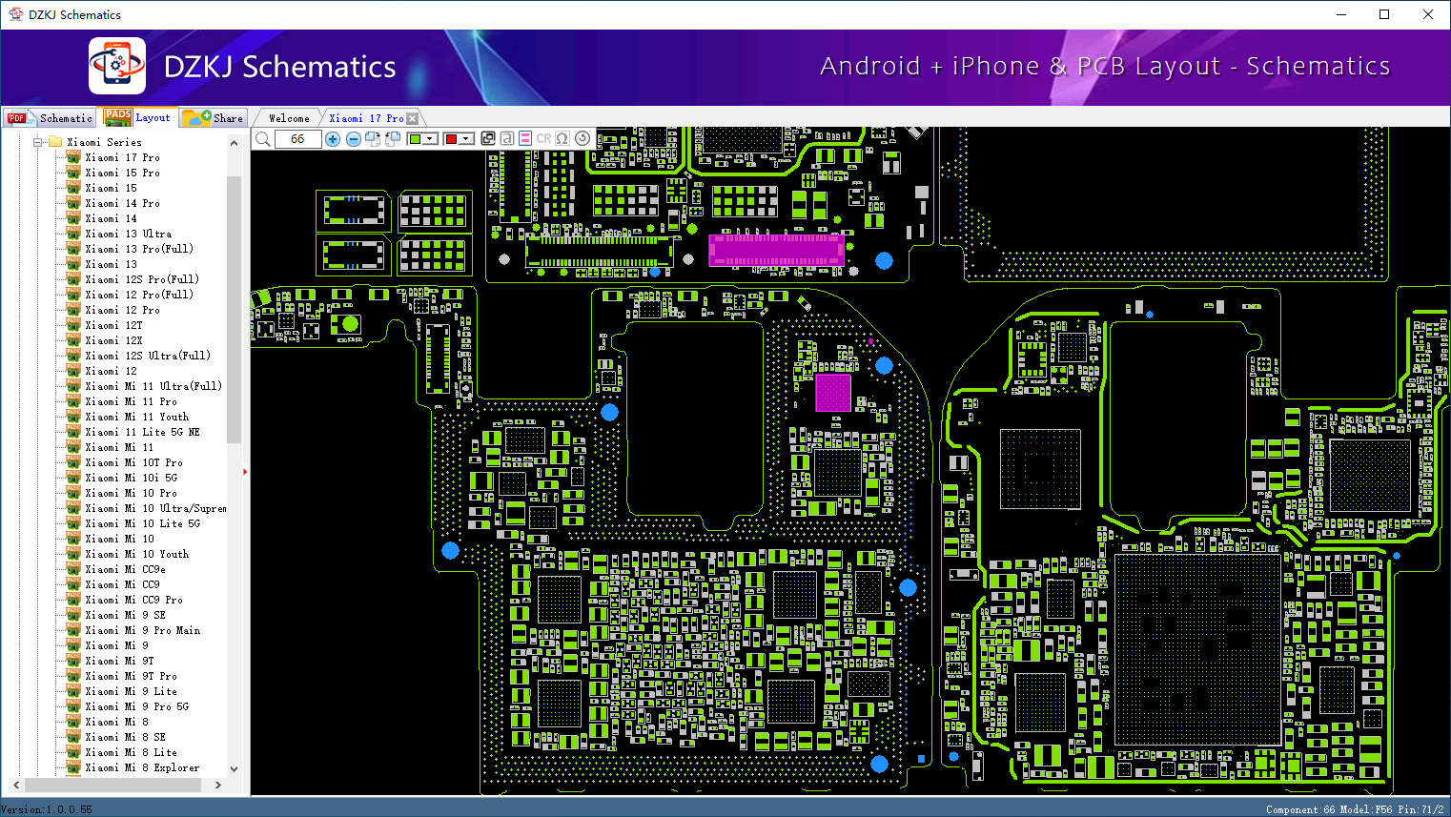Open Xiaomi 12S Ultra(Full) entry
This screenshot has height=817, width=1451.
[148, 356]
